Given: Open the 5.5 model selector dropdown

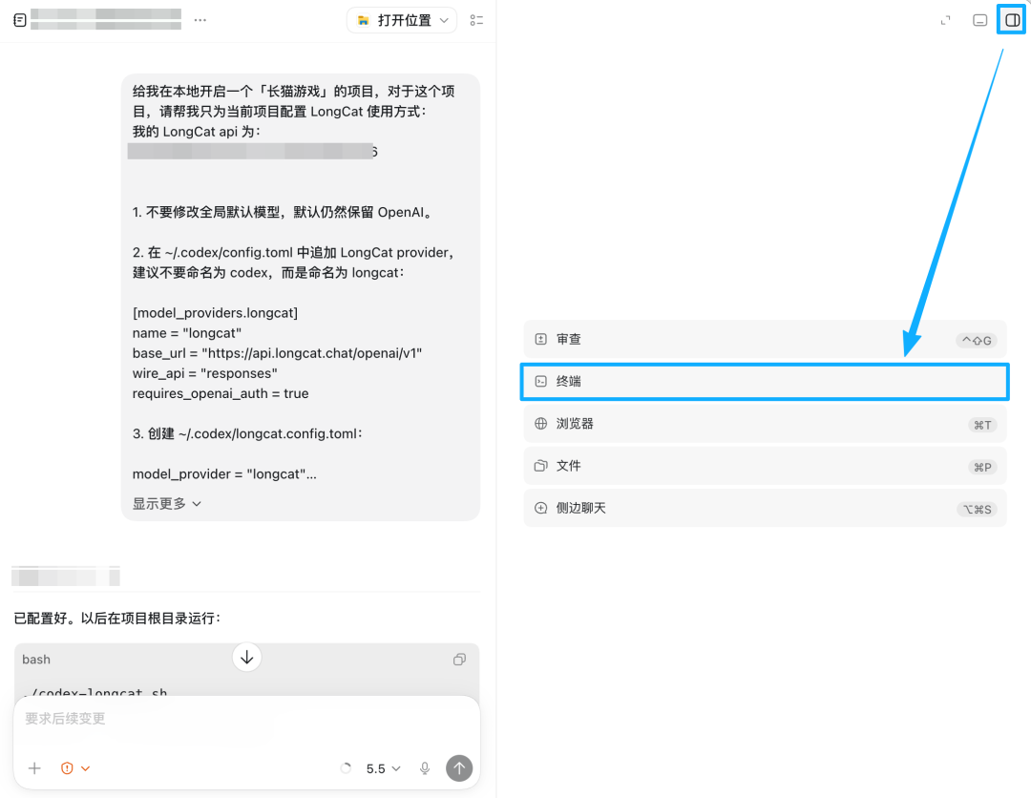Looking at the screenshot, I should tap(383, 768).
